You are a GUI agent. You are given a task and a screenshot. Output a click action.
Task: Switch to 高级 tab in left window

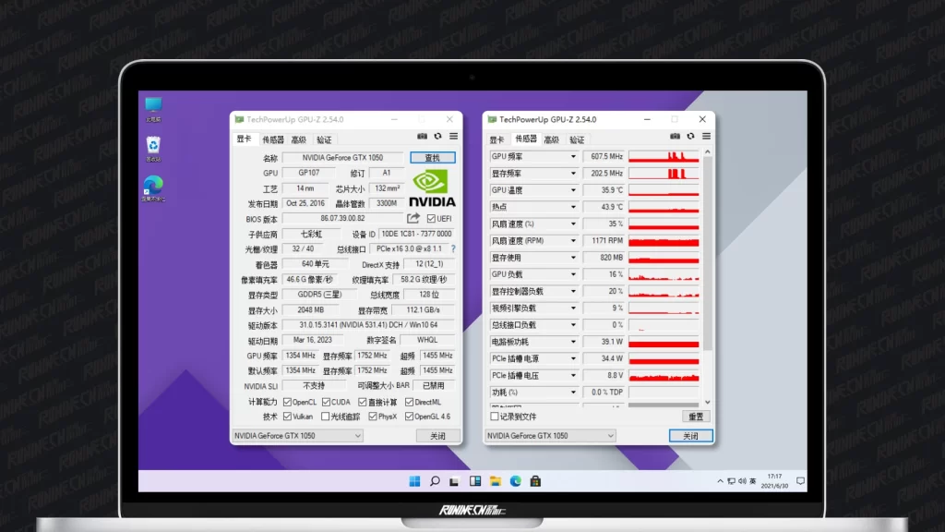(x=298, y=139)
